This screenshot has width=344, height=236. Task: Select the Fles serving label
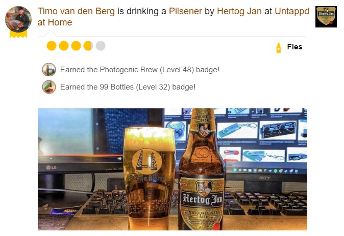(x=294, y=47)
